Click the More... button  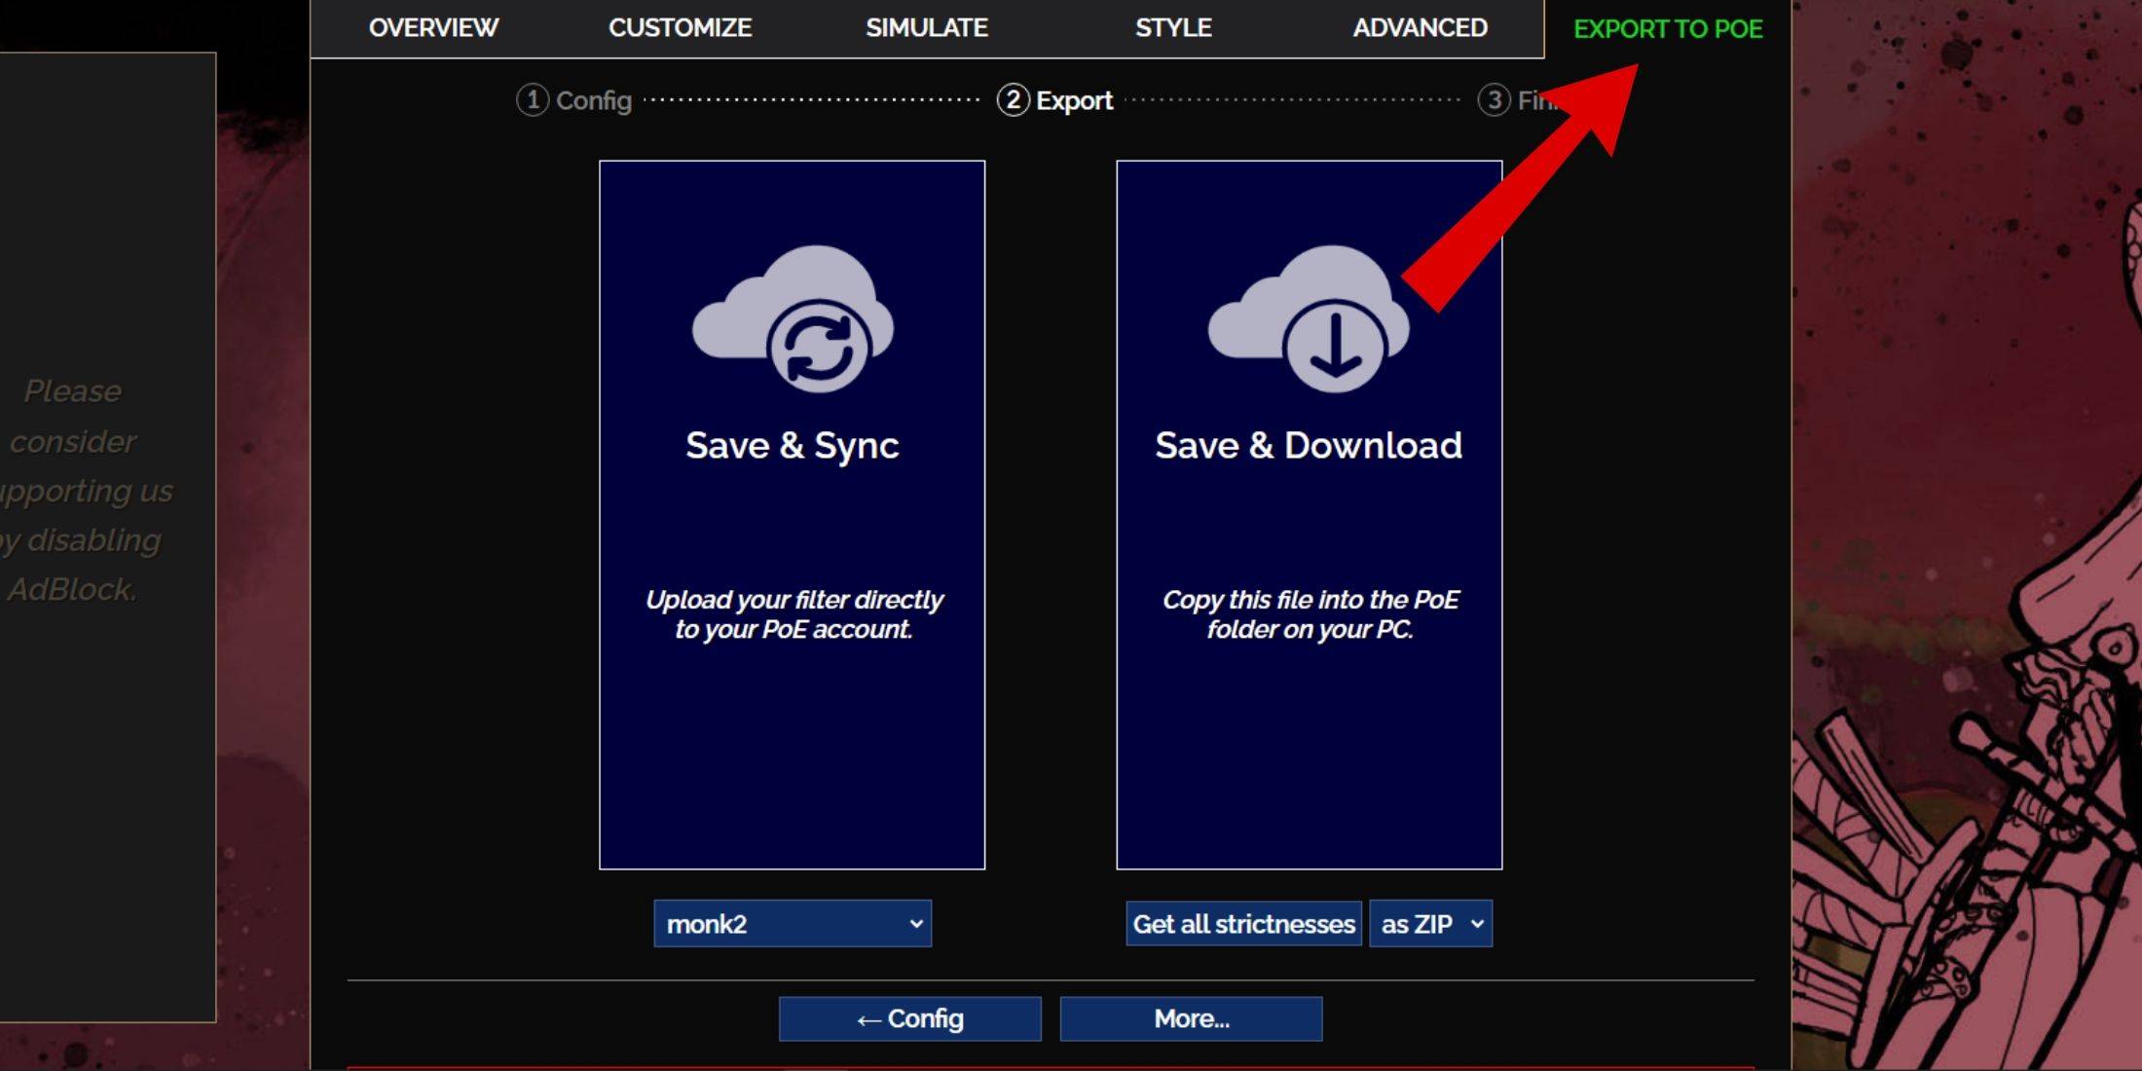point(1191,1019)
